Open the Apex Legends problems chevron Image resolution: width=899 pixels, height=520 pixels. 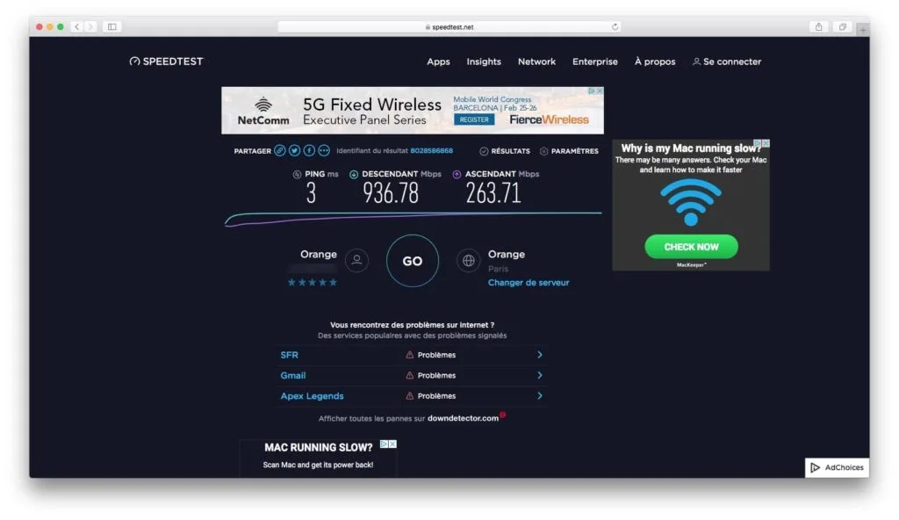coord(542,395)
